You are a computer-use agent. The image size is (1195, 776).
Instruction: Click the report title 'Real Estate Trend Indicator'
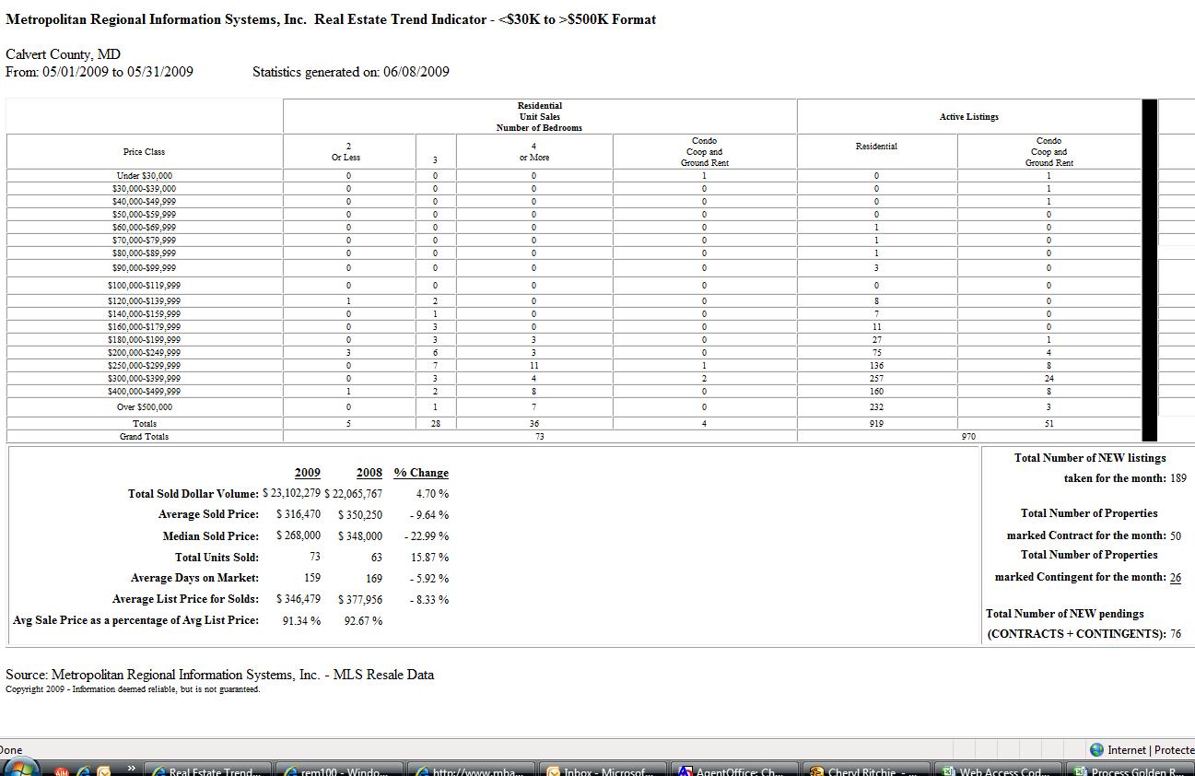[x=401, y=19]
